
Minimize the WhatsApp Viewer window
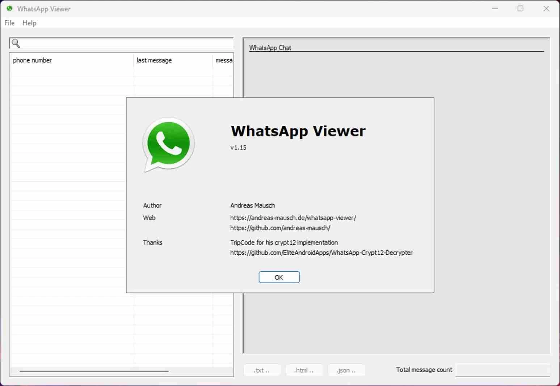(x=495, y=9)
